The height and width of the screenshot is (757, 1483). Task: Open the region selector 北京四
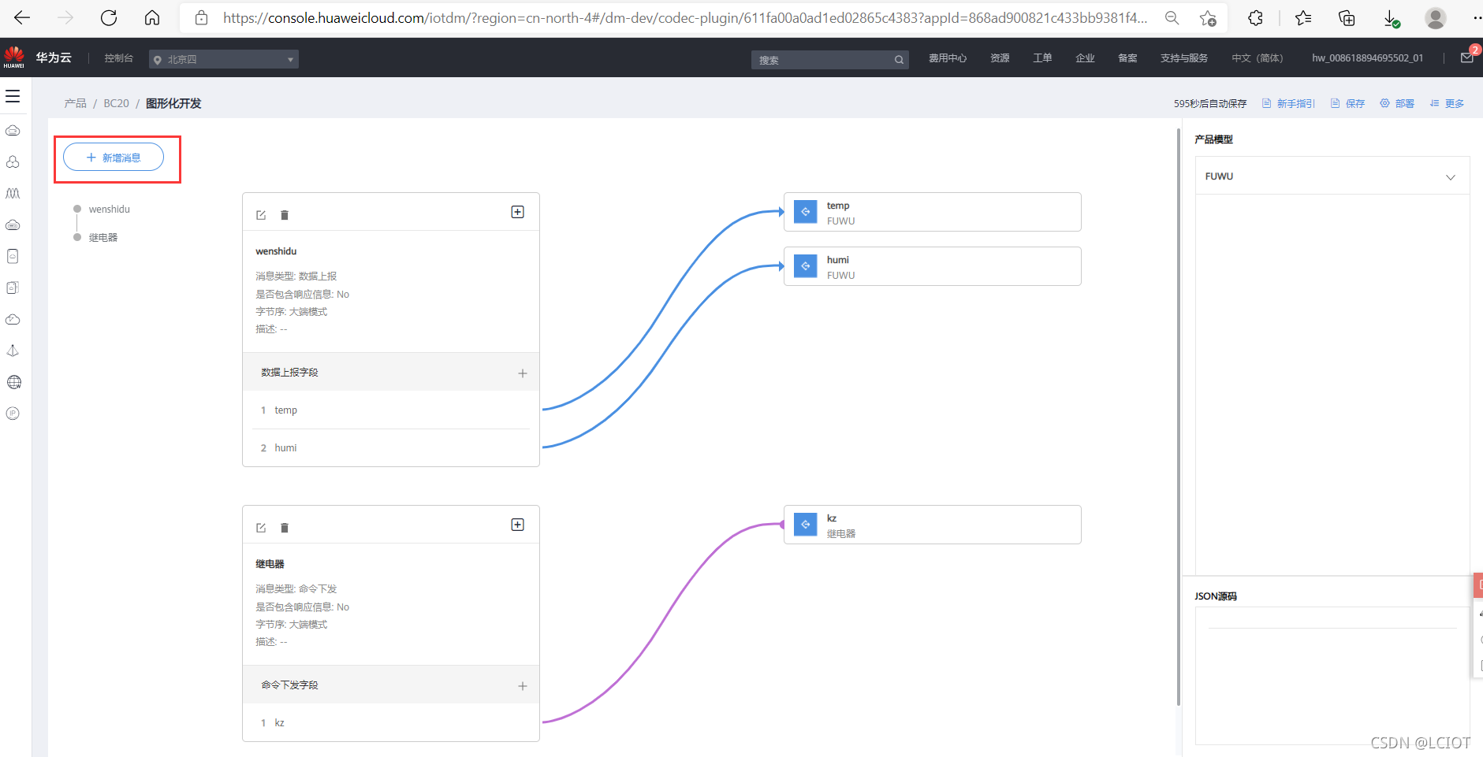tap(224, 59)
